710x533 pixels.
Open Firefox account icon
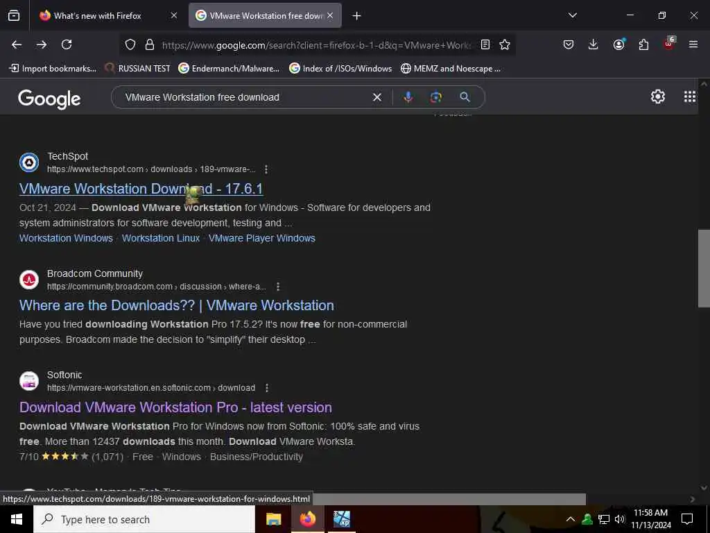click(618, 44)
